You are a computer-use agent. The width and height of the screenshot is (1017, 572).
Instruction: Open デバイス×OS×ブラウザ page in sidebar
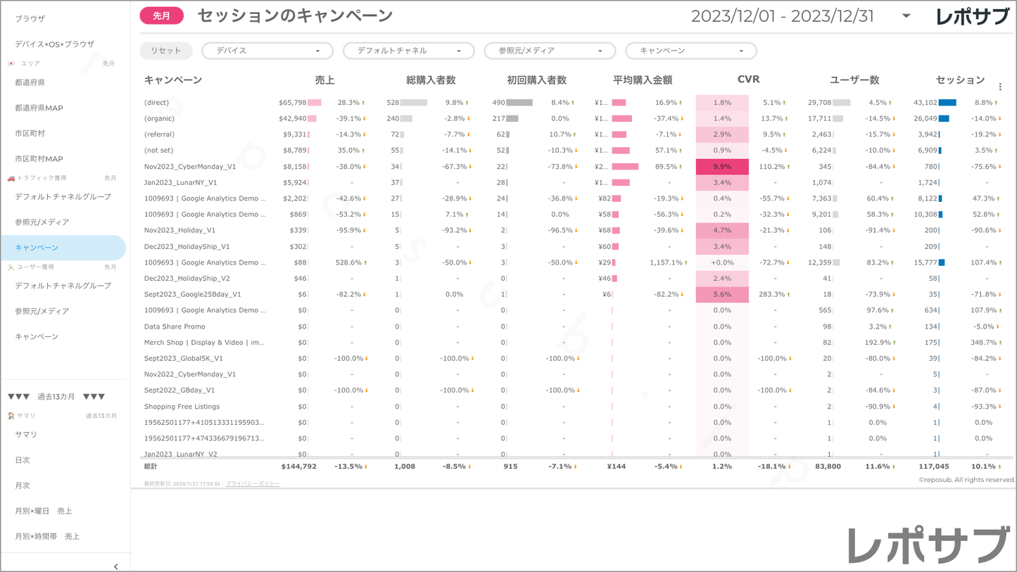pos(55,44)
